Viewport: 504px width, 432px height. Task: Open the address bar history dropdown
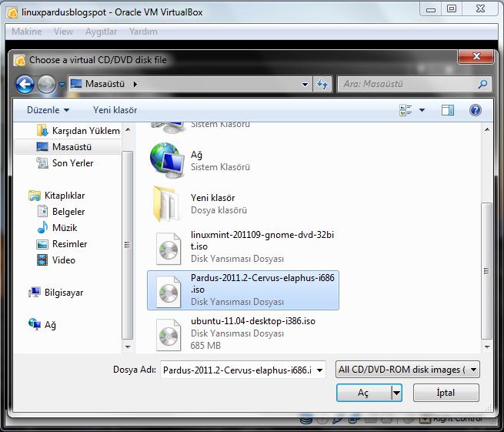[x=305, y=85]
